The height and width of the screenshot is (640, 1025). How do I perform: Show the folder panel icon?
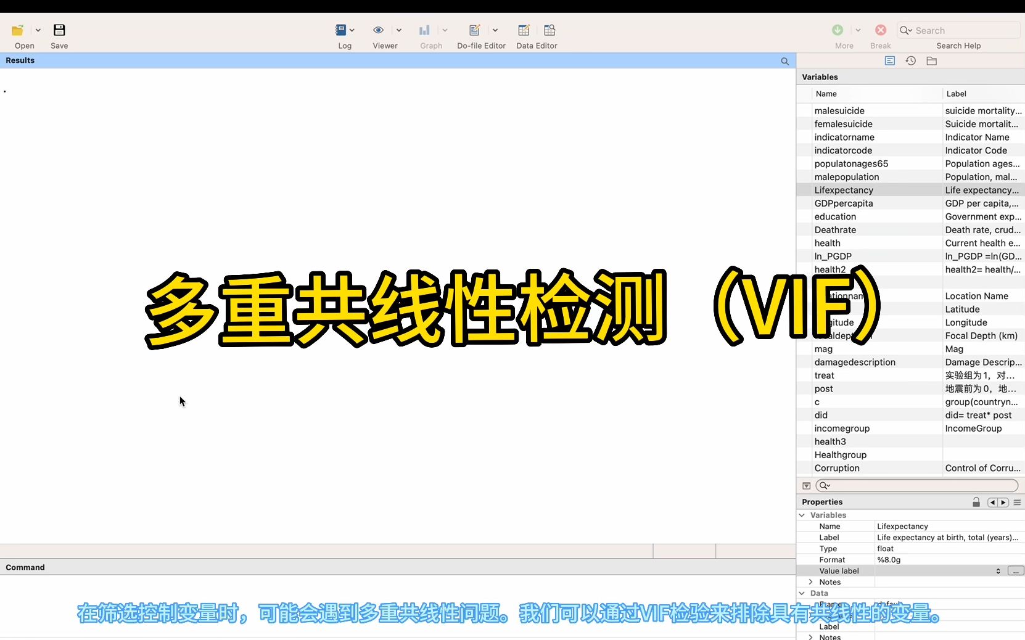tap(932, 60)
